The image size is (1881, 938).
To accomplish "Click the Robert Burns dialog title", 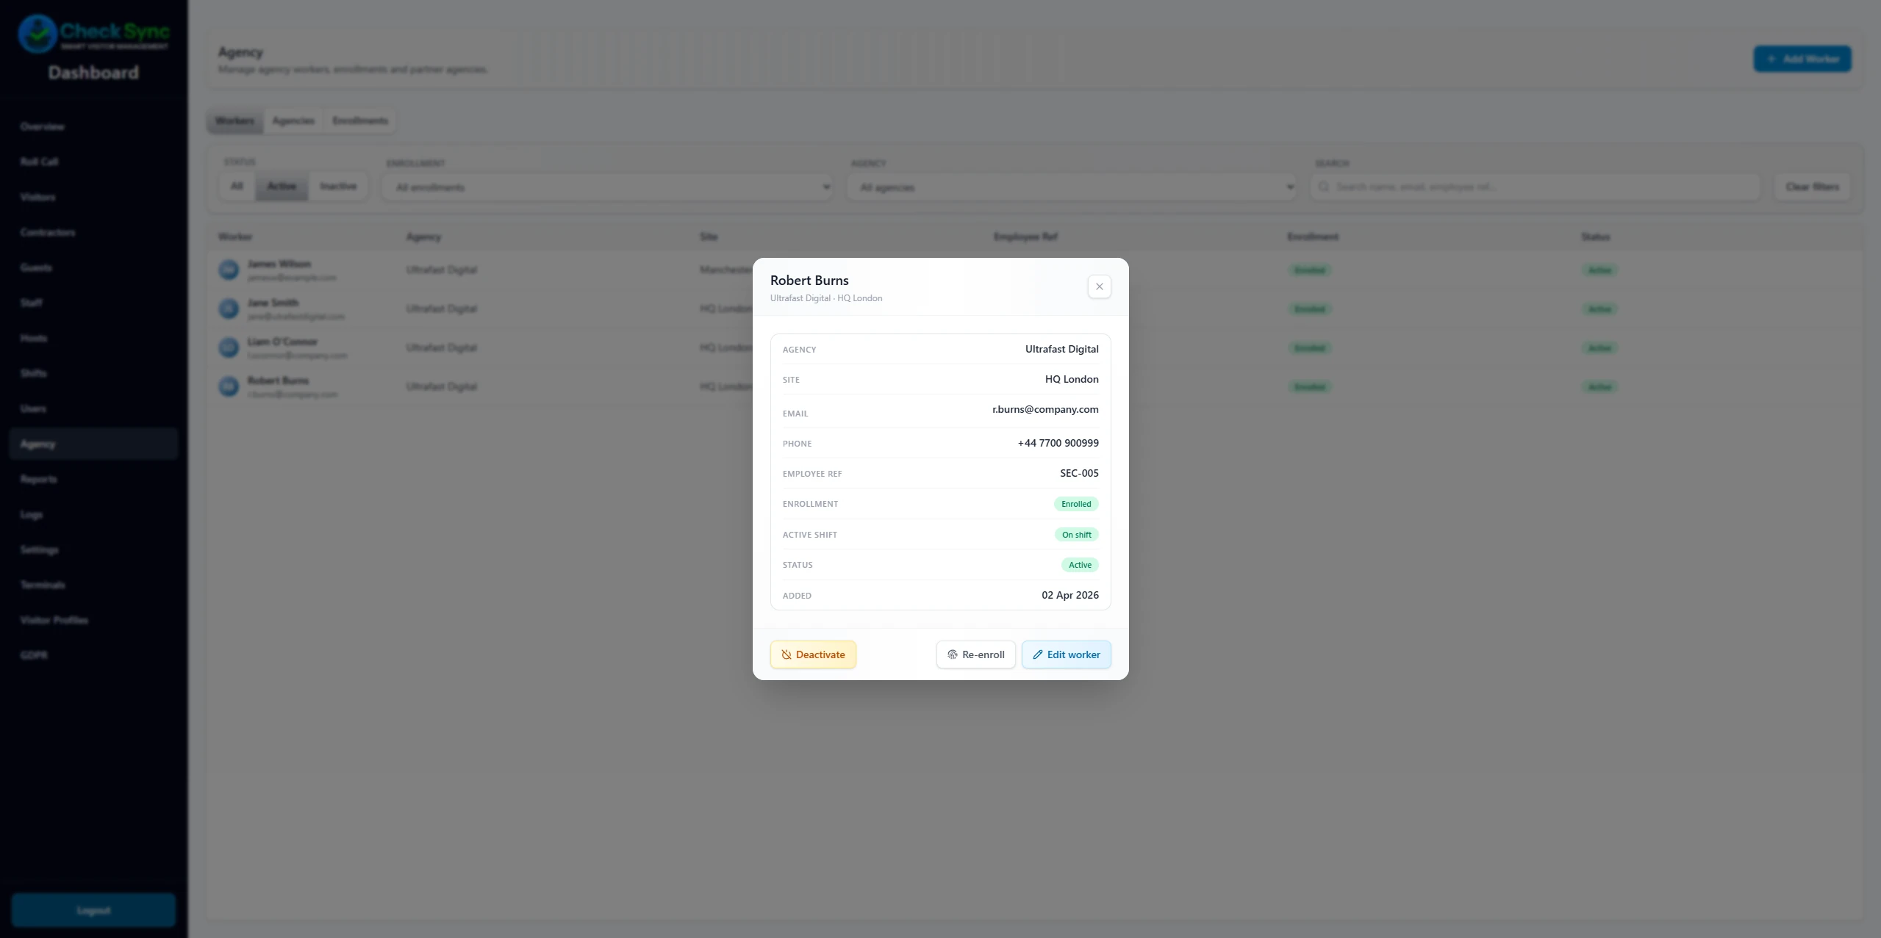I will tap(809, 280).
